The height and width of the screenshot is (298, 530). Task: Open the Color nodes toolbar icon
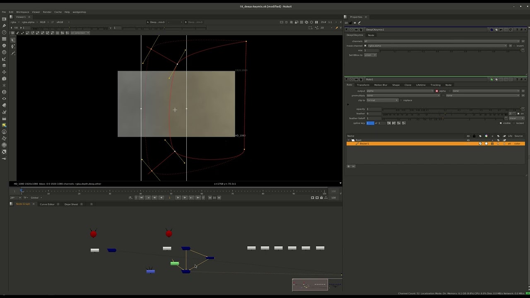pyautogui.click(x=4, y=46)
